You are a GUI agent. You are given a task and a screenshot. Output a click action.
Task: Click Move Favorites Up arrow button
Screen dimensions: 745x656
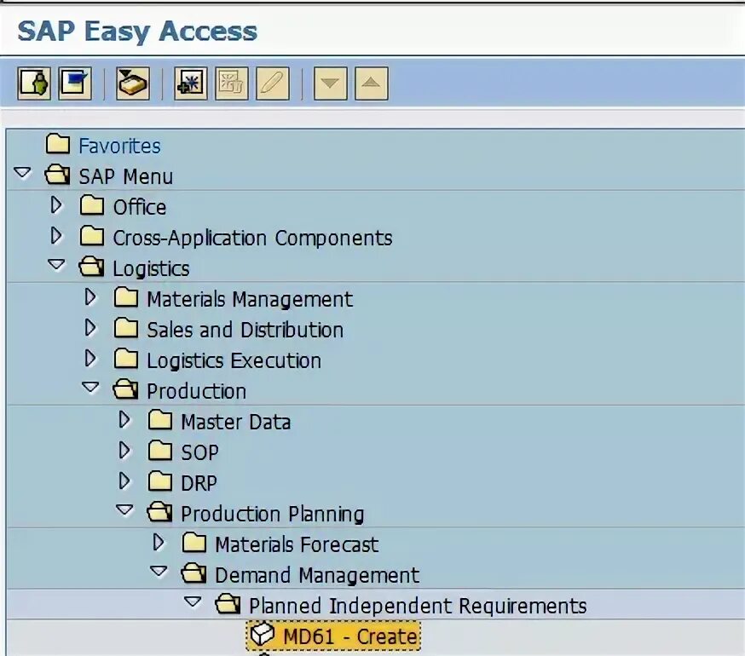pyautogui.click(x=371, y=83)
